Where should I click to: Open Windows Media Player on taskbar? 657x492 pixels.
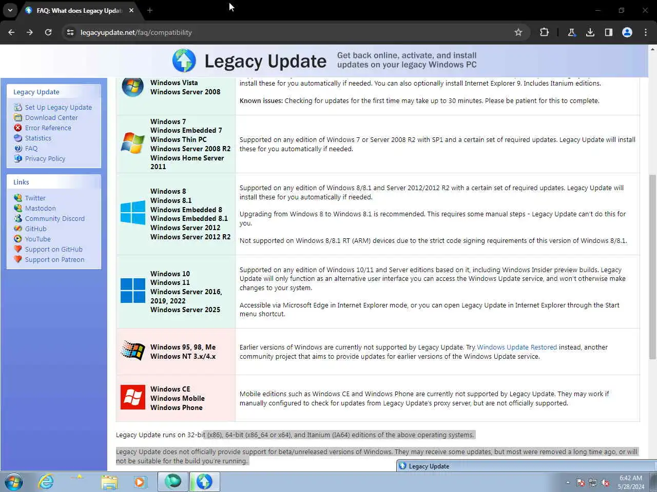139,482
